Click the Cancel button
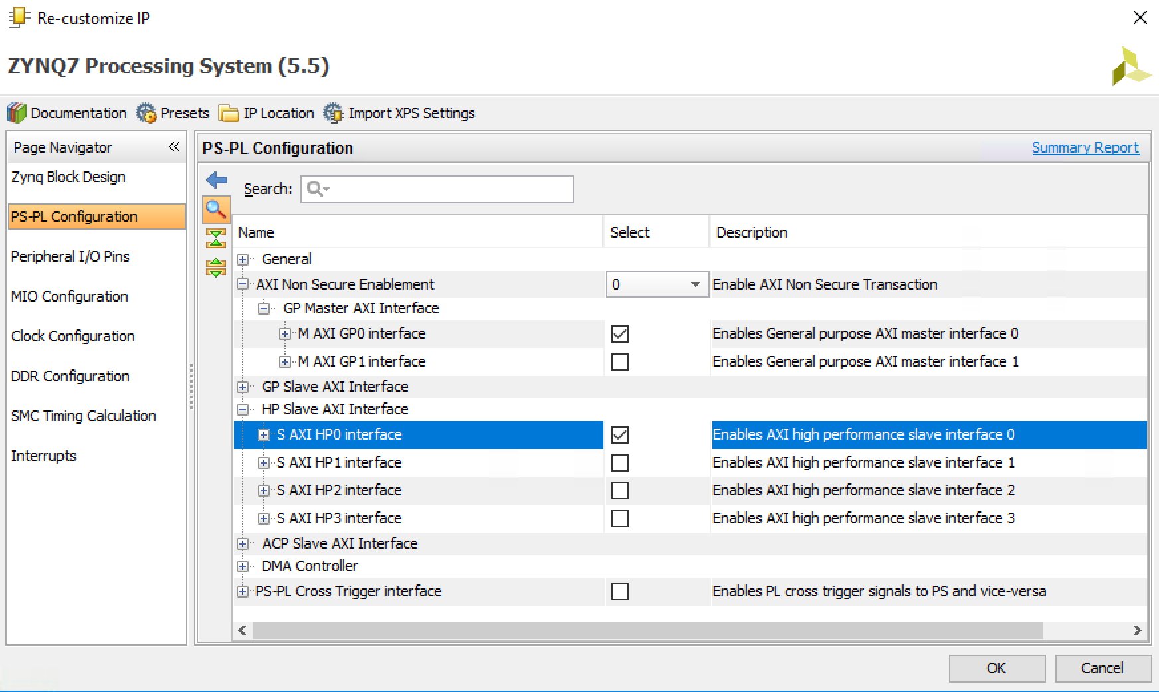 (1103, 668)
